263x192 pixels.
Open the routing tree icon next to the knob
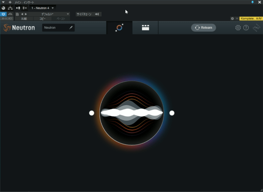[10, 8]
